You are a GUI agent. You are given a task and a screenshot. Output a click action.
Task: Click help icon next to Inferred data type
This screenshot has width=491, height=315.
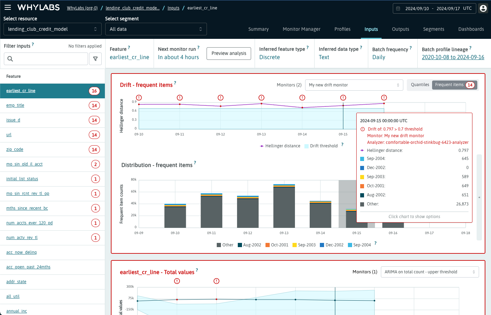361,48
